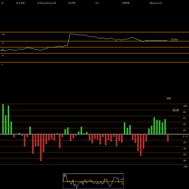Click the RSI axis label 30

(x=3, y=56)
